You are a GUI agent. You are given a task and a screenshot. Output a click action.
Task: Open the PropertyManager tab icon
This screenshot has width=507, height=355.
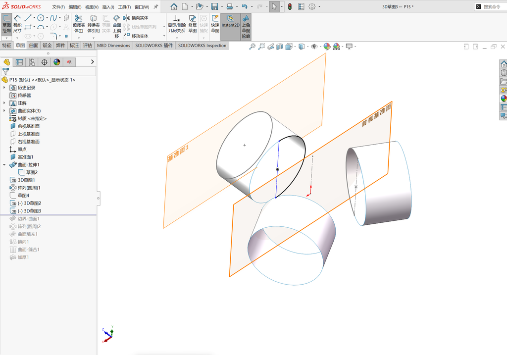coord(19,62)
